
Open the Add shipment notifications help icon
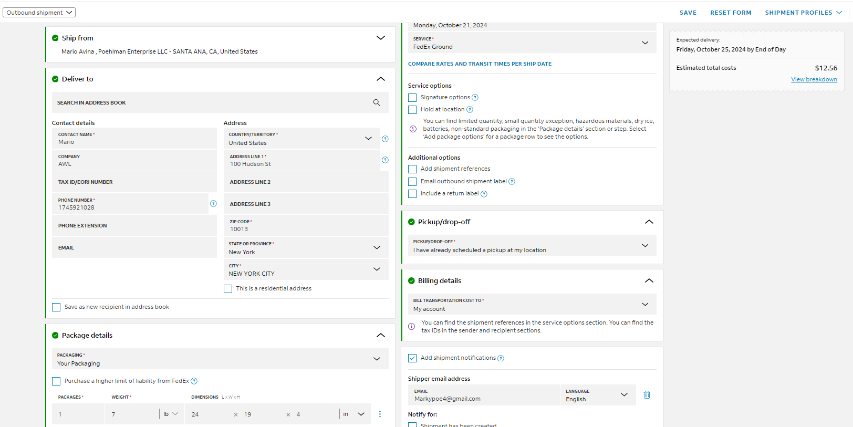tap(501, 358)
